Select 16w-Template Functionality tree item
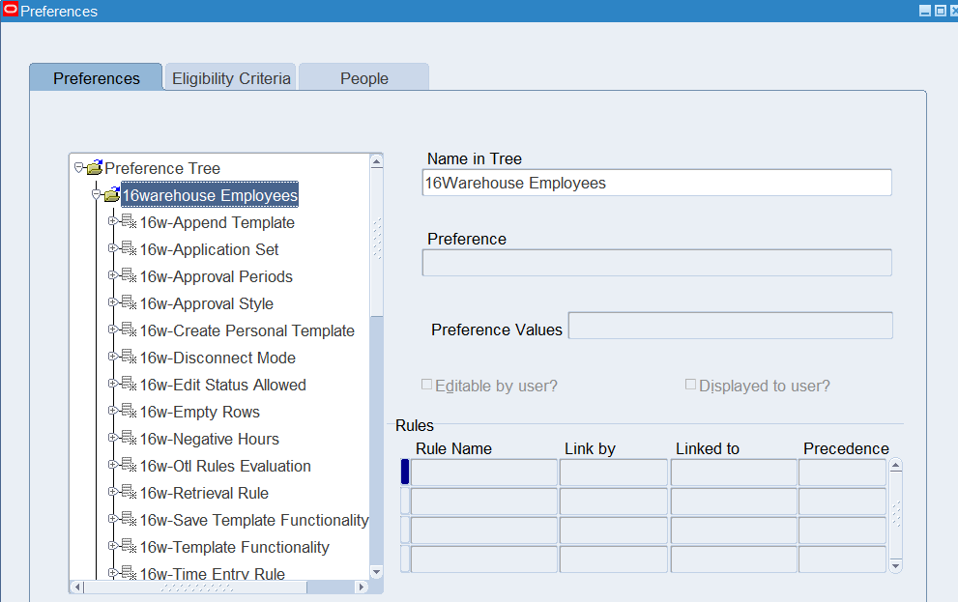The height and width of the screenshot is (602, 958). (234, 547)
